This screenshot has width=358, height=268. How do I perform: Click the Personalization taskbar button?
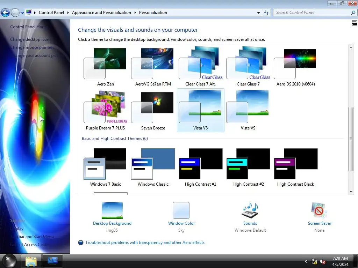coord(52,261)
